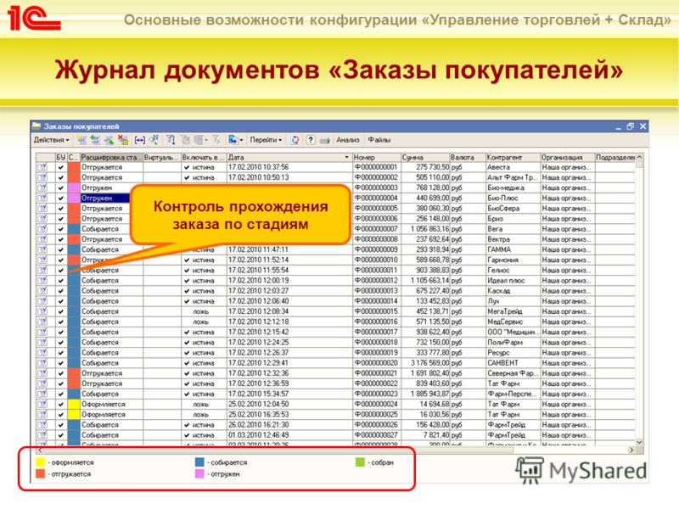Click the Set filter funnel icon

point(171,140)
